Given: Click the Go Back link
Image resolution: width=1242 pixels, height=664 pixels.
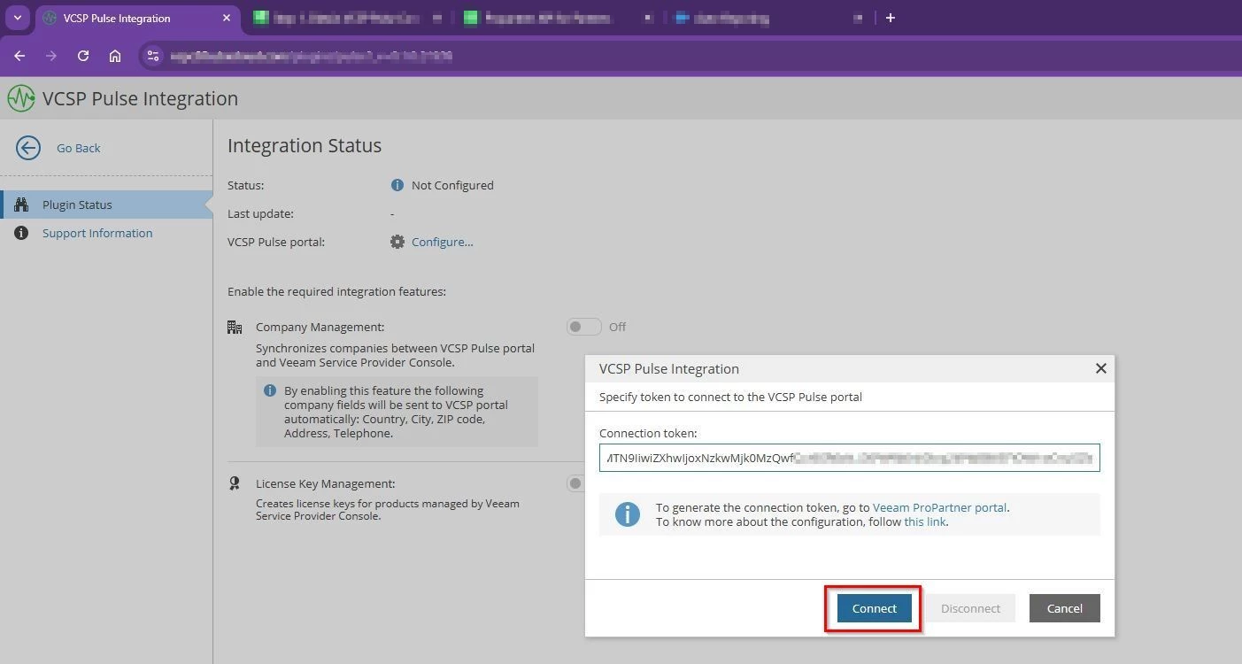Looking at the screenshot, I should (79, 148).
